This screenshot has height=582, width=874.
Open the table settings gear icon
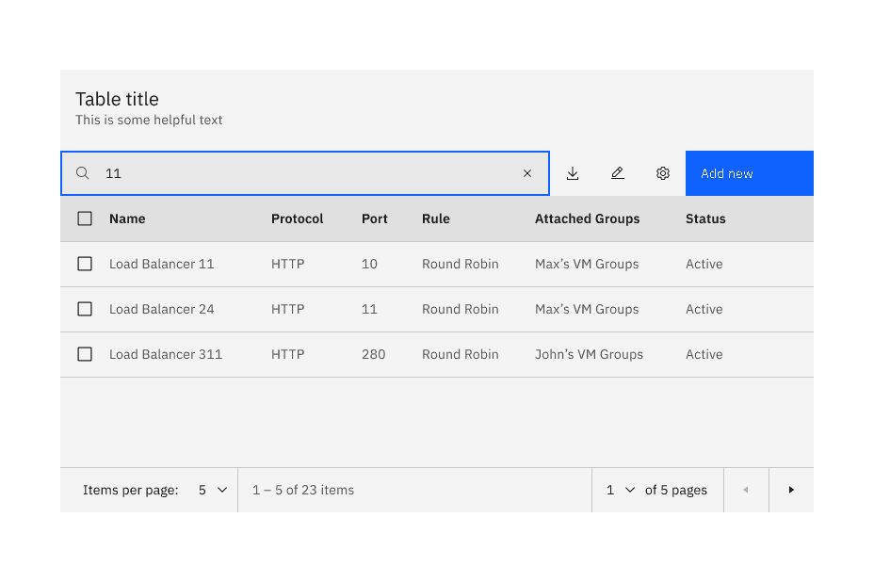tap(663, 173)
